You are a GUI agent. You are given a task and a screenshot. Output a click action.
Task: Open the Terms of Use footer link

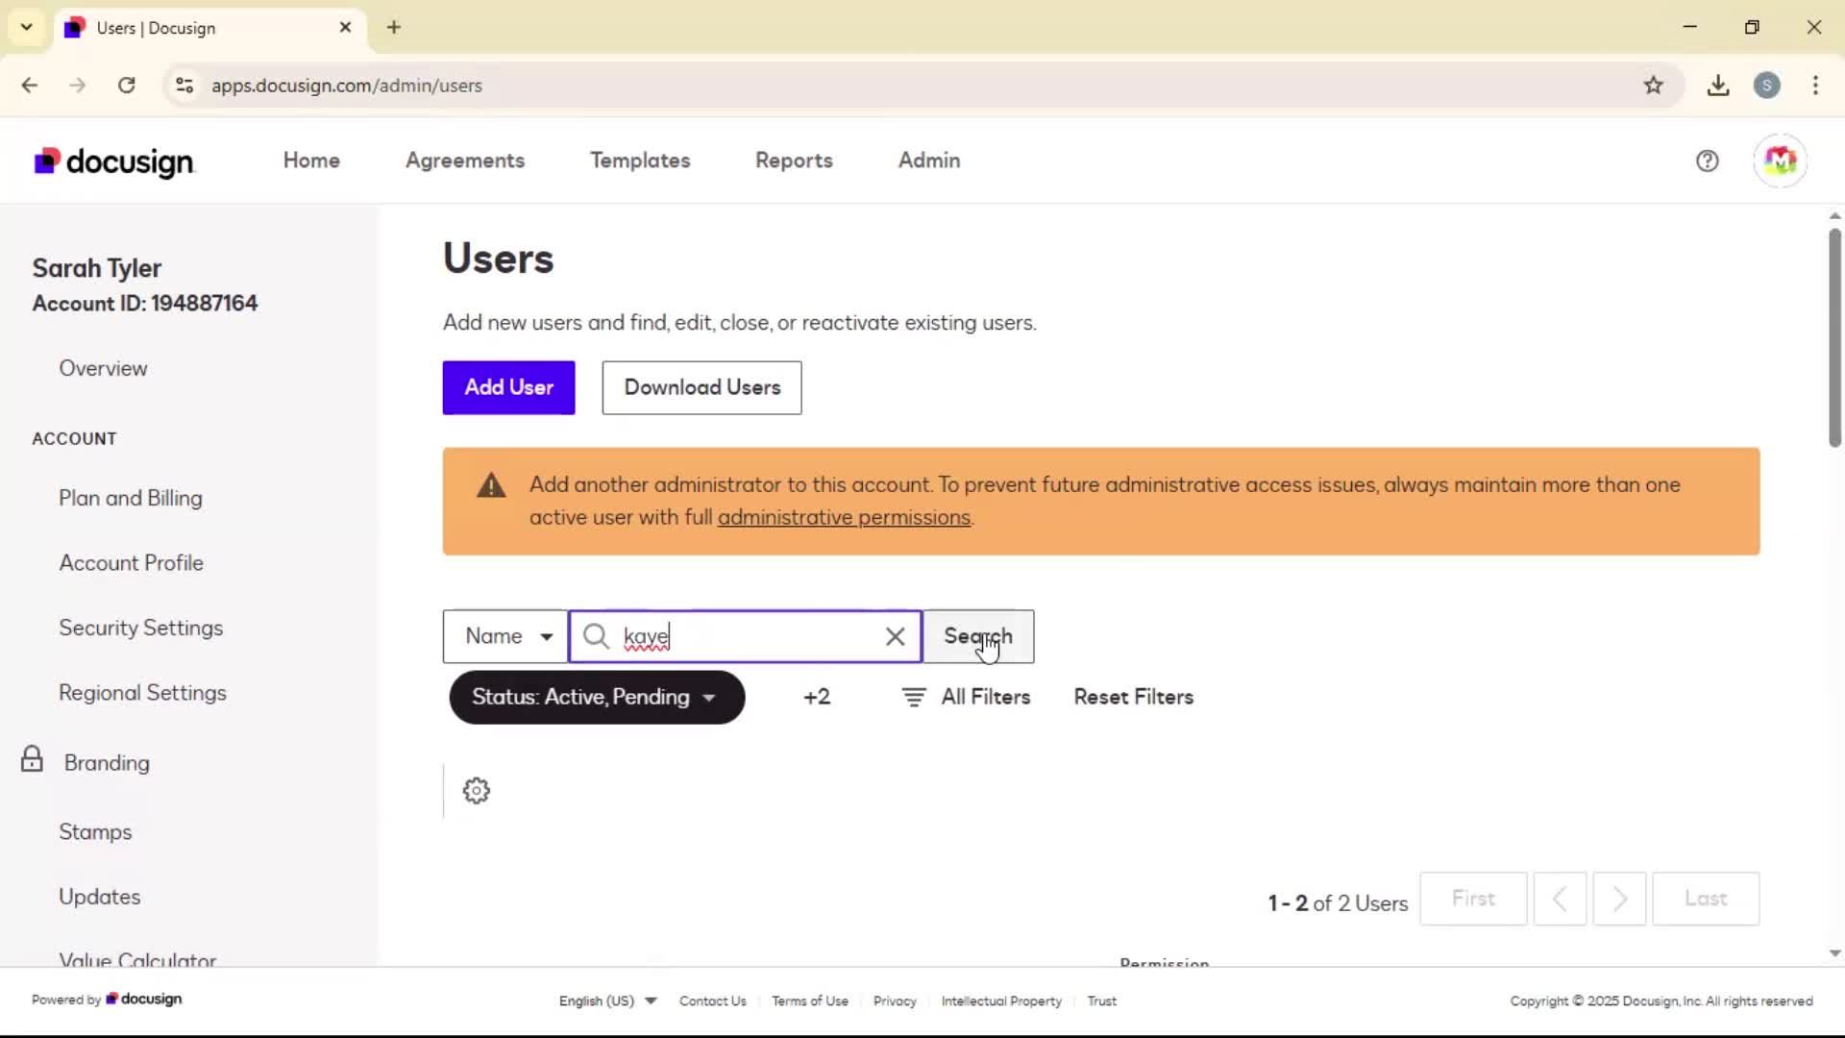810,1001
